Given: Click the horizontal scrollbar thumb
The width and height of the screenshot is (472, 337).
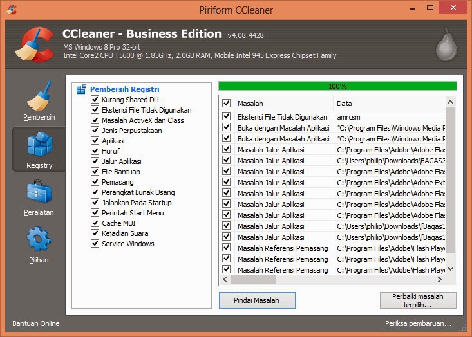Looking at the screenshot, I should 253,279.
